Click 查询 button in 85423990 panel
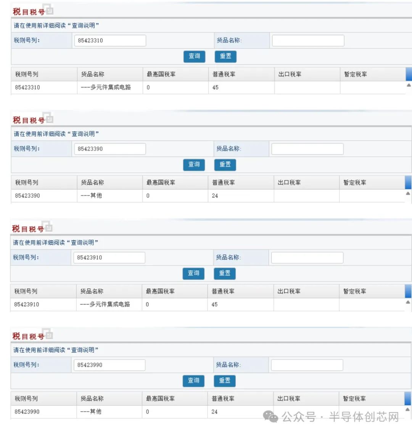412x433 pixels. click(x=193, y=381)
